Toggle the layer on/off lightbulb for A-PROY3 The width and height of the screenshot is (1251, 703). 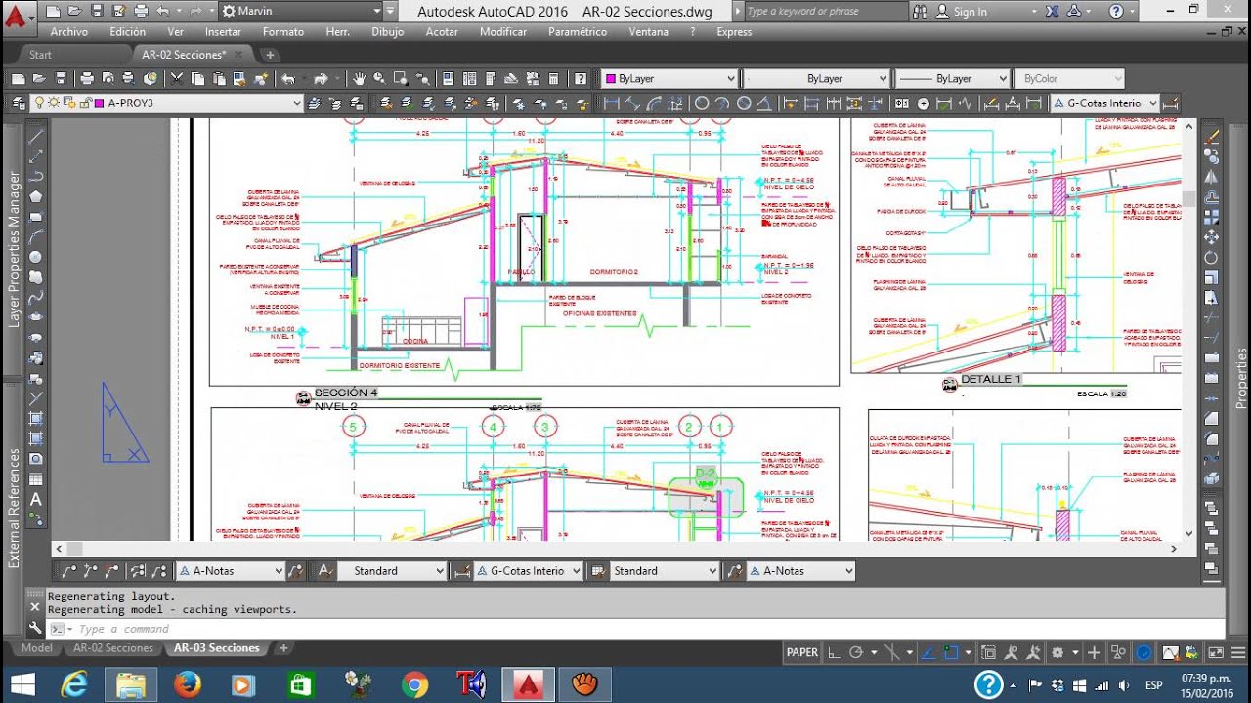[x=40, y=103]
